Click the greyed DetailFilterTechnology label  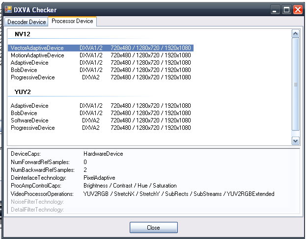(x=37, y=210)
